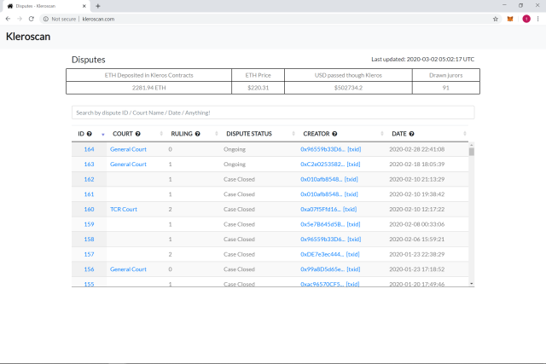The height and width of the screenshot is (364, 546).
Task: Focus the Search by dispute ID field
Action: tap(273, 113)
